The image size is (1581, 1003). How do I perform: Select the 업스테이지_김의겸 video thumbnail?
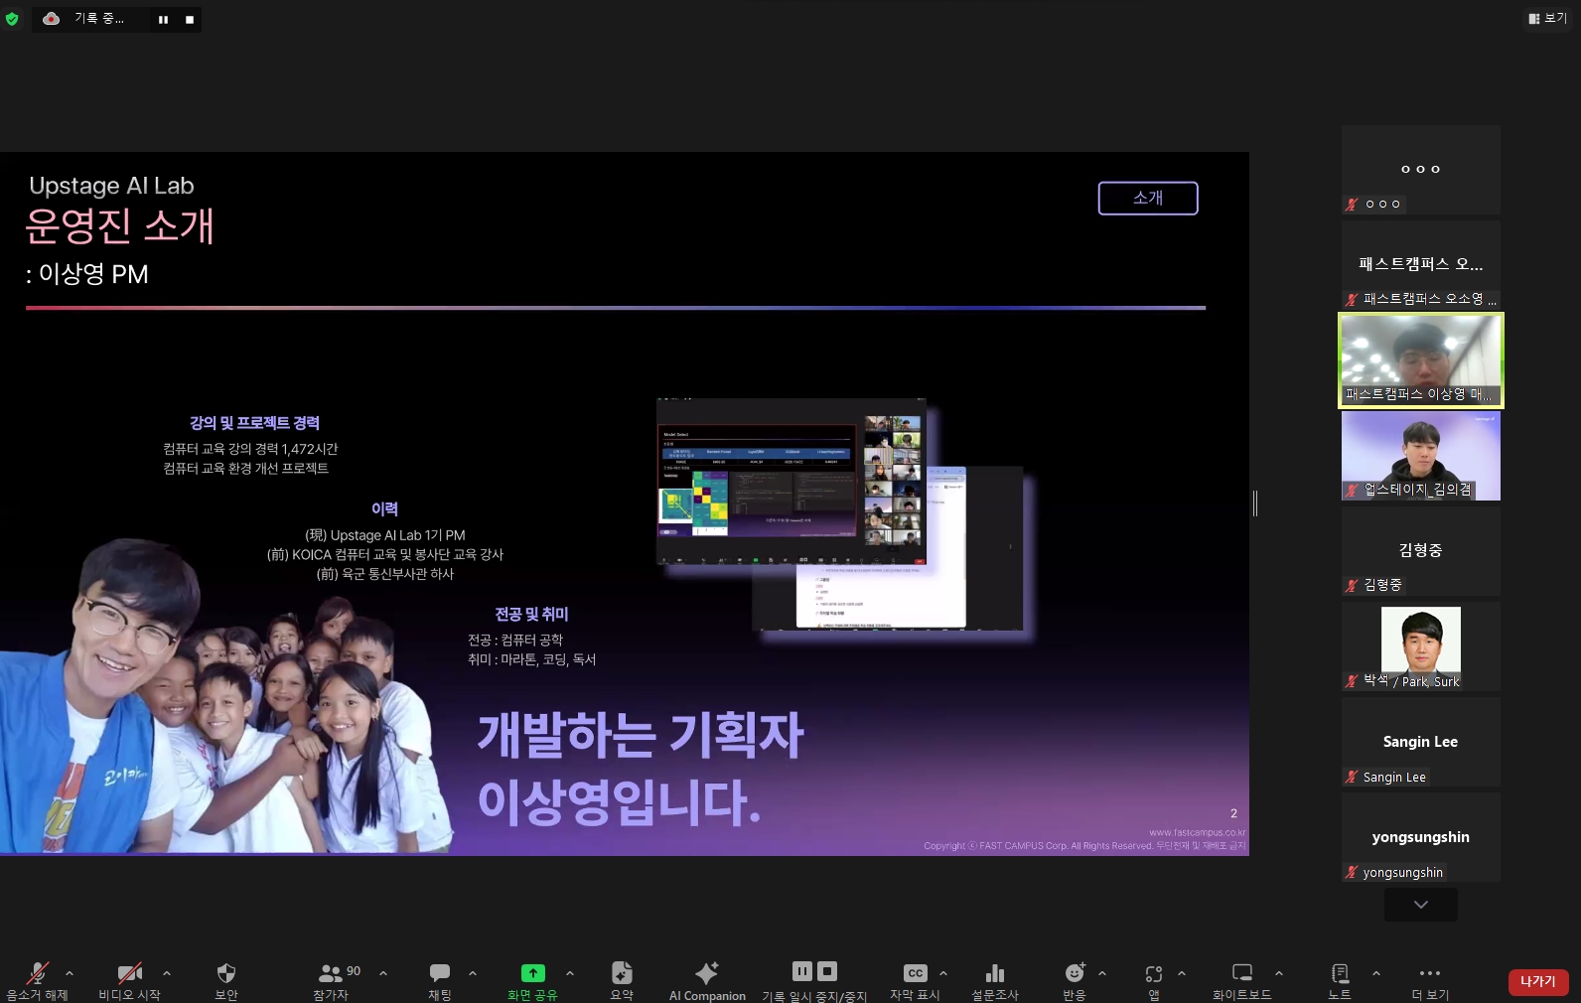(x=1420, y=456)
